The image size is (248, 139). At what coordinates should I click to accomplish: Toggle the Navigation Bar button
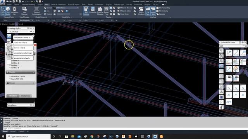[14, 11]
